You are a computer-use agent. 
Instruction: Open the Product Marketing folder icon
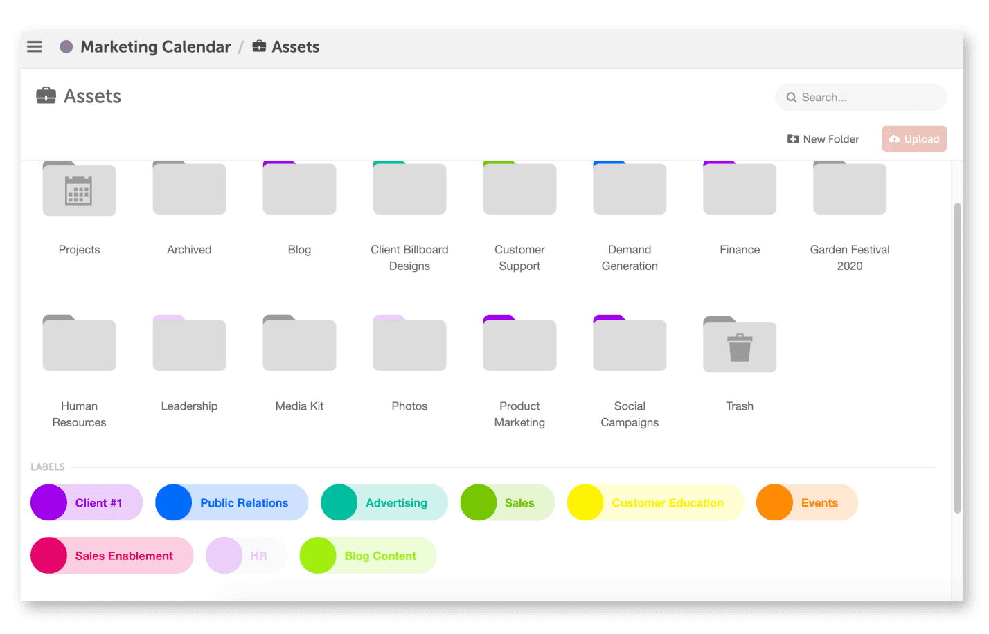pos(519,343)
